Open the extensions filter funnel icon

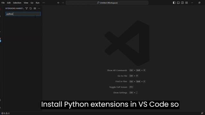pyautogui.click(x=27, y=8)
